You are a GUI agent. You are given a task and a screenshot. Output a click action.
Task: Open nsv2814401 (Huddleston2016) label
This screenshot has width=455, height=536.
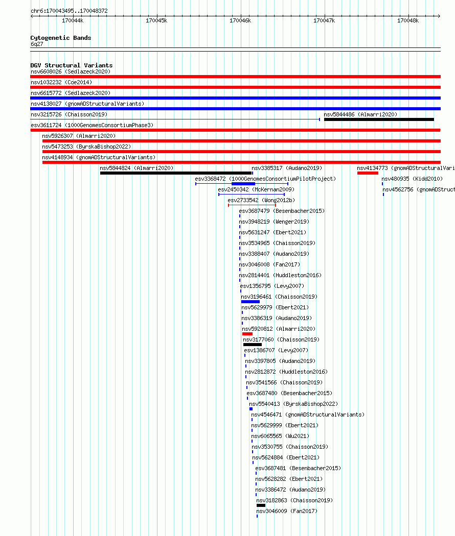click(x=280, y=275)
